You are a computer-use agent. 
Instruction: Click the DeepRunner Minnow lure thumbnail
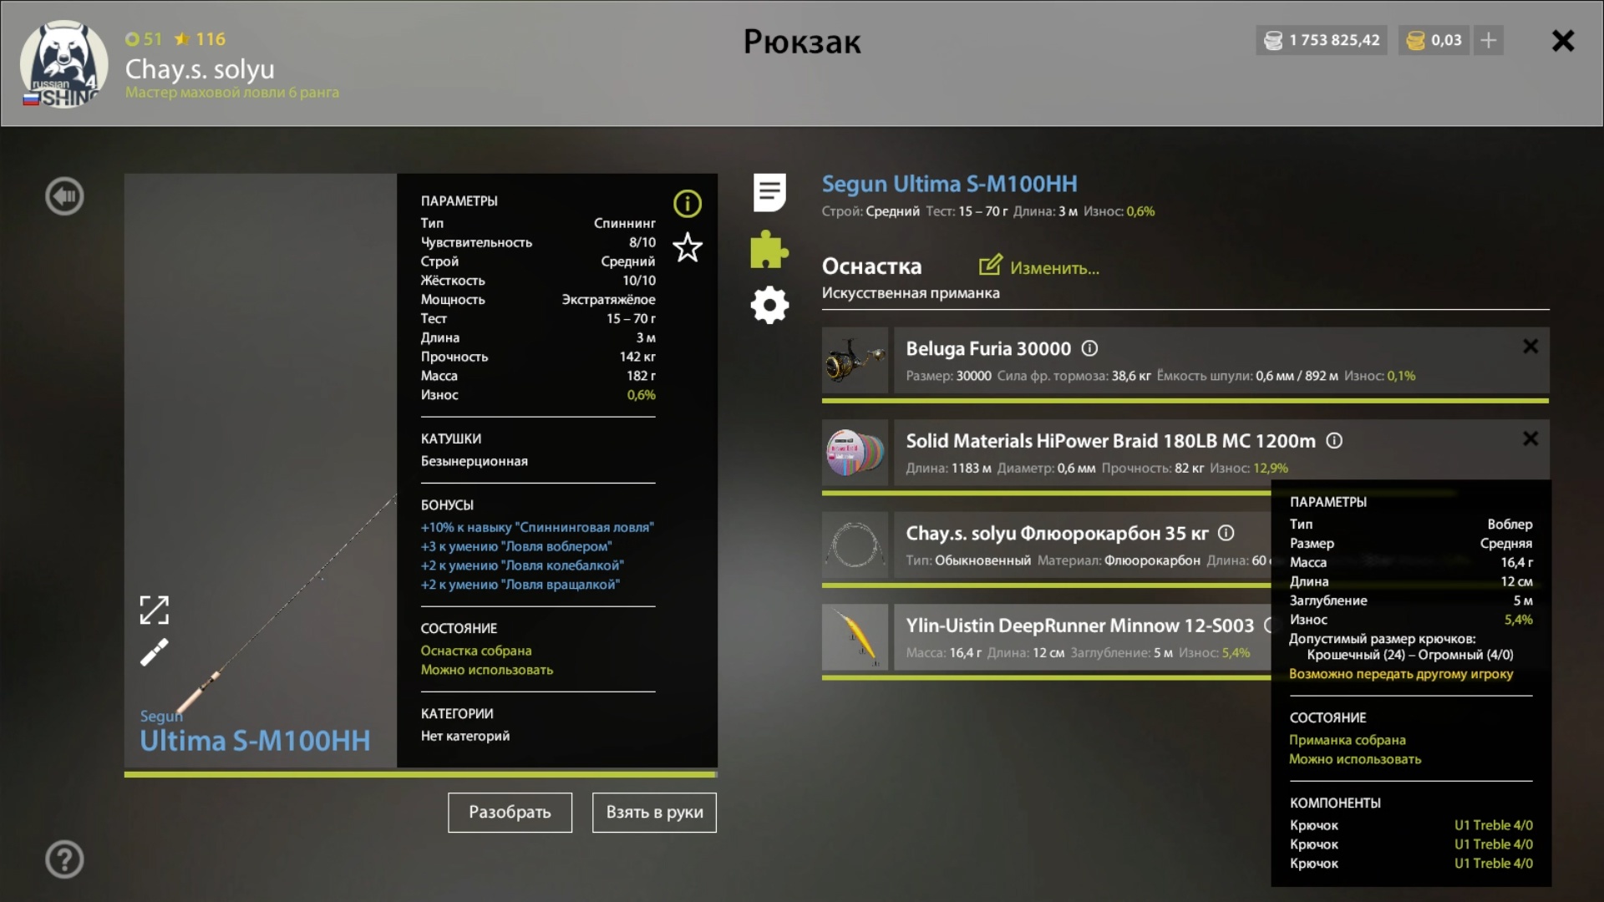click(x=855, y=637)
